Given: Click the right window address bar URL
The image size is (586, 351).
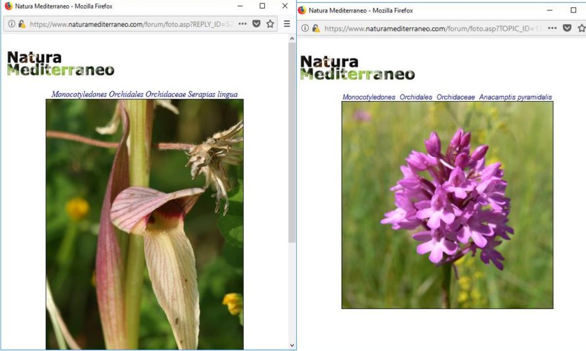Looking at the screenshot, I should click(x=433, y=28).
